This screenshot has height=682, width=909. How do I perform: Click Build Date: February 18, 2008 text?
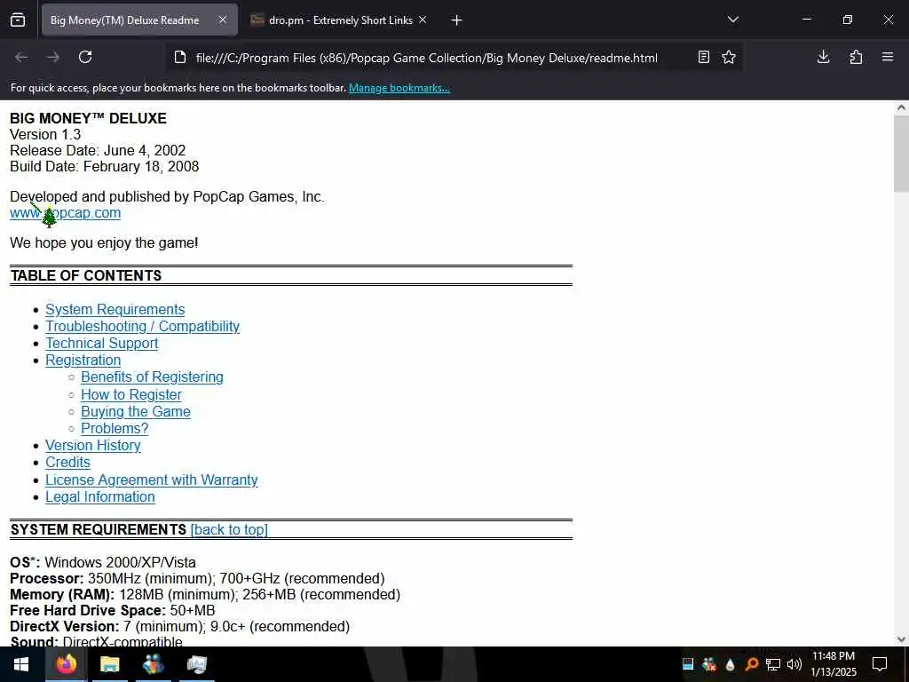tap(105, 166)
